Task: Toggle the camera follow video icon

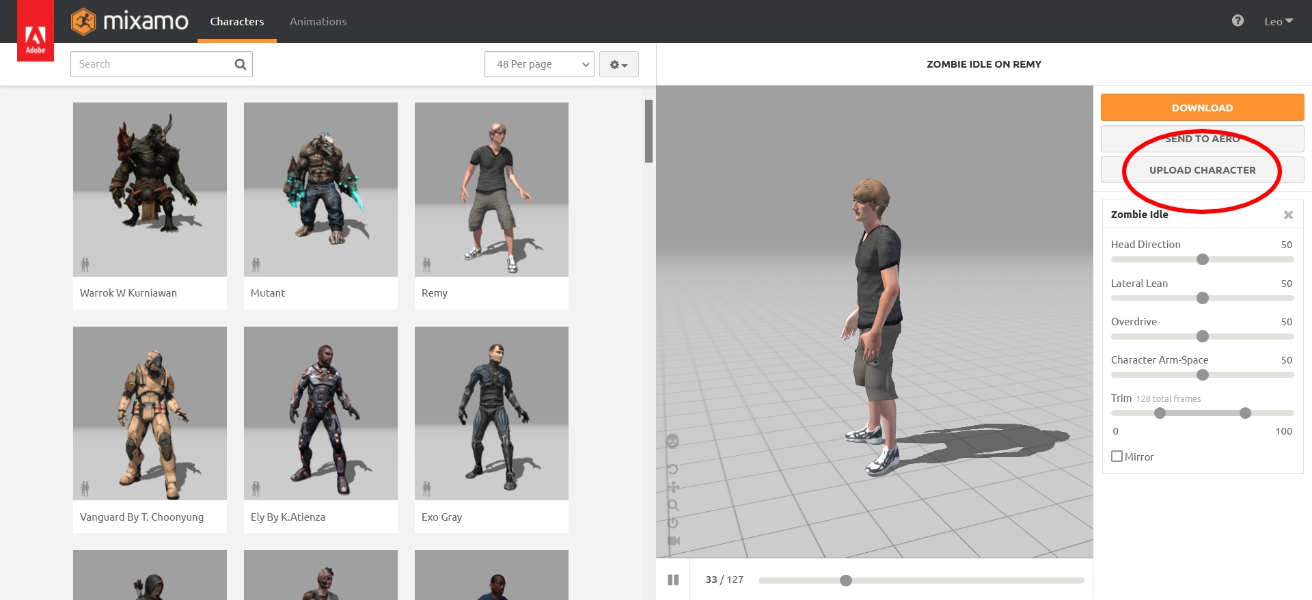Action: coord(673,541)
